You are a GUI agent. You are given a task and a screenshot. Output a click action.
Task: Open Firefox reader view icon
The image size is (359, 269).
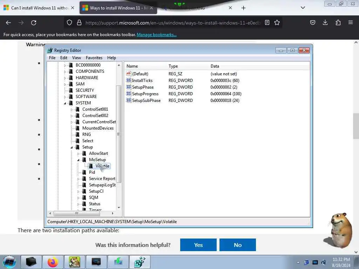(x=267, y=22)
